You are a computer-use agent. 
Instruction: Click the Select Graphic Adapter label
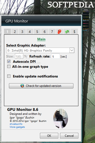[x=26, y=45]
